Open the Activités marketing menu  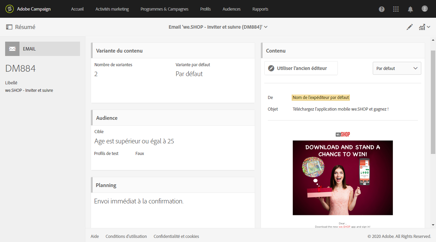pyautogui.click(x=112, y=9)
